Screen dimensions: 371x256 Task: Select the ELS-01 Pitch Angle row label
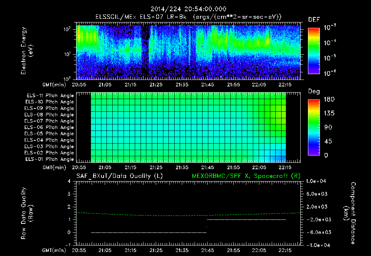tap(50, 159)
